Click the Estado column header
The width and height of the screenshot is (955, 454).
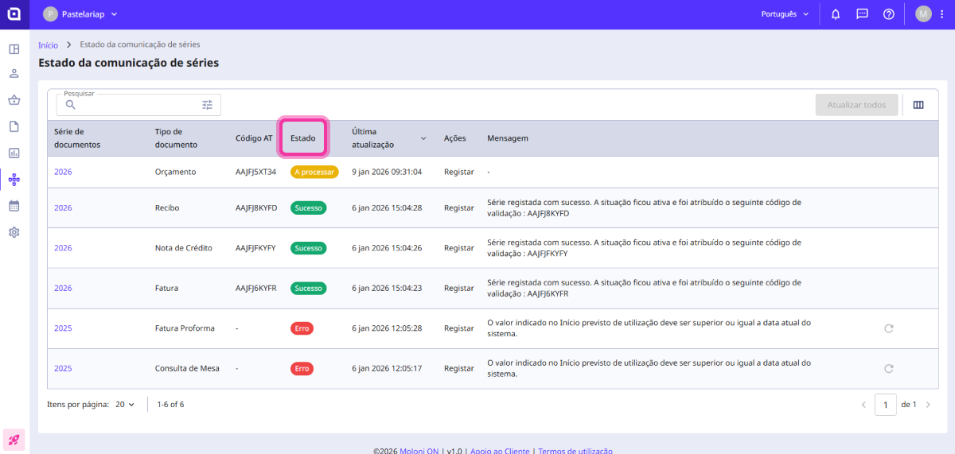(x=302, y=138)
